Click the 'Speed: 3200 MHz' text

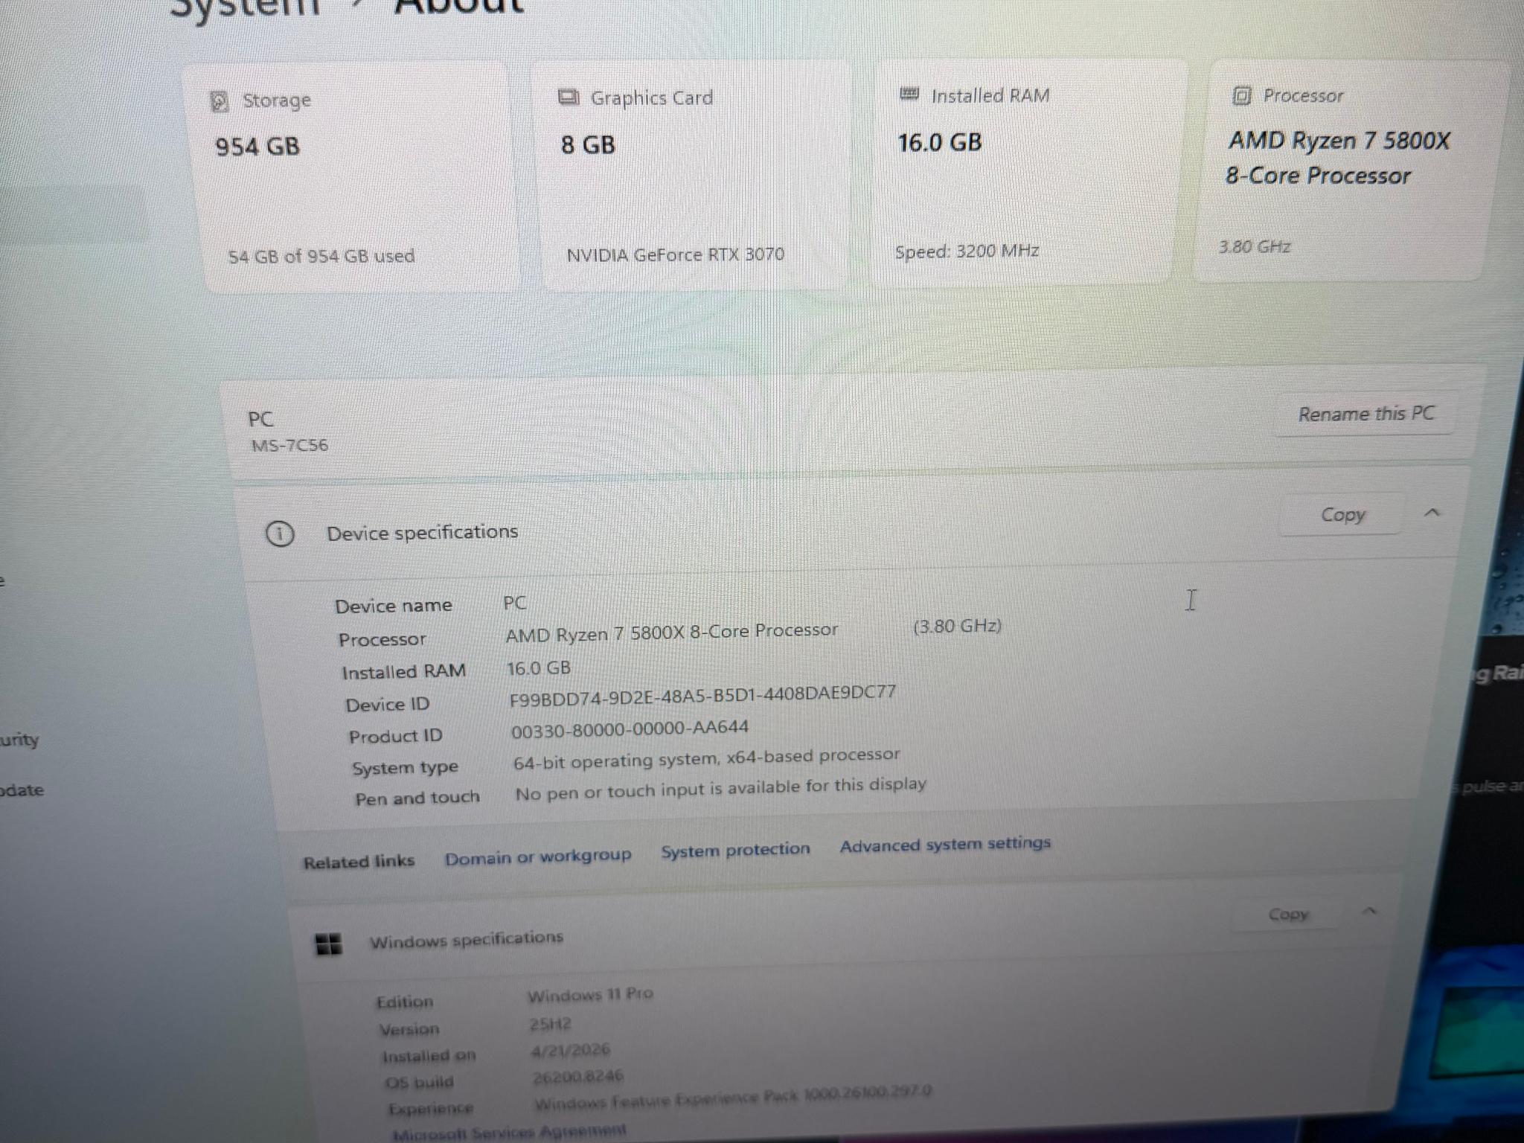(967, 251)
